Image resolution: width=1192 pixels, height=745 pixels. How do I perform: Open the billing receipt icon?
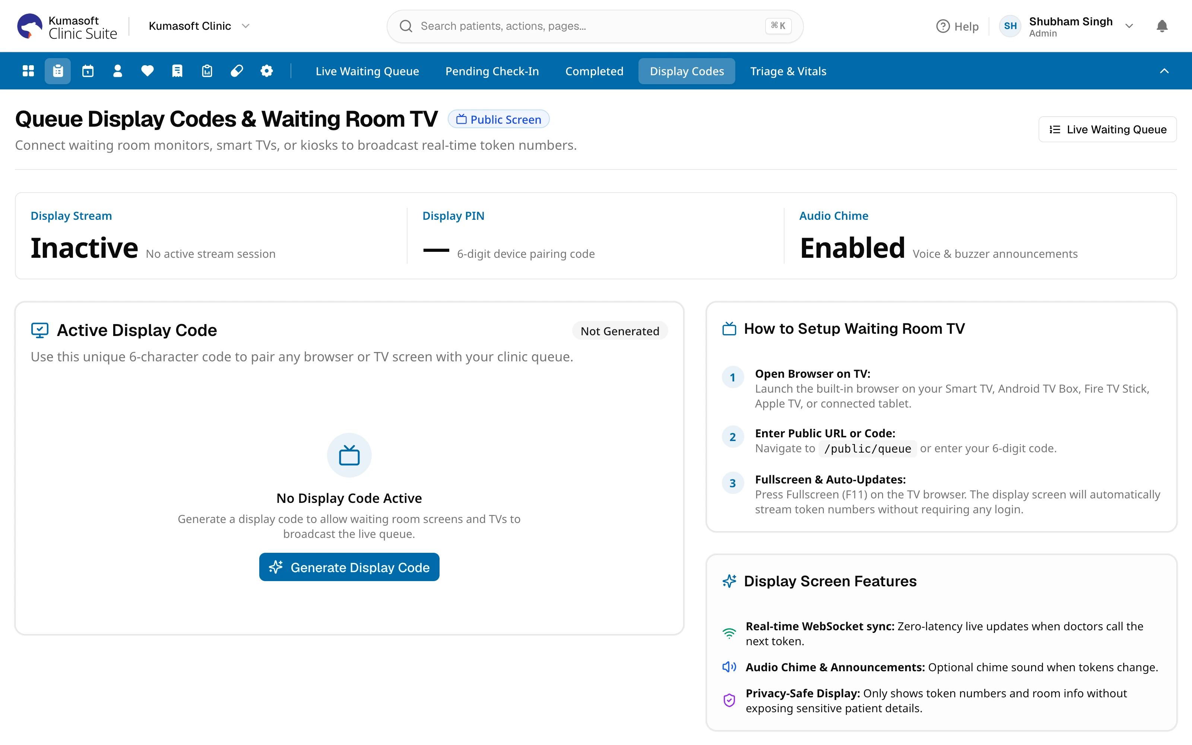click(177, 71)
